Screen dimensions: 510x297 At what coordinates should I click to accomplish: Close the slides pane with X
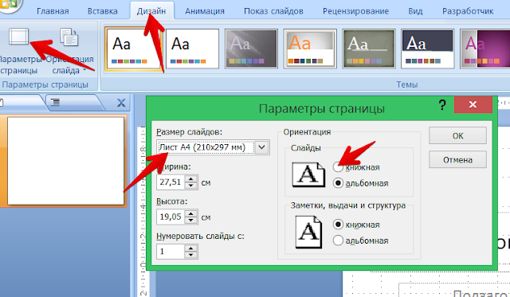121,103
